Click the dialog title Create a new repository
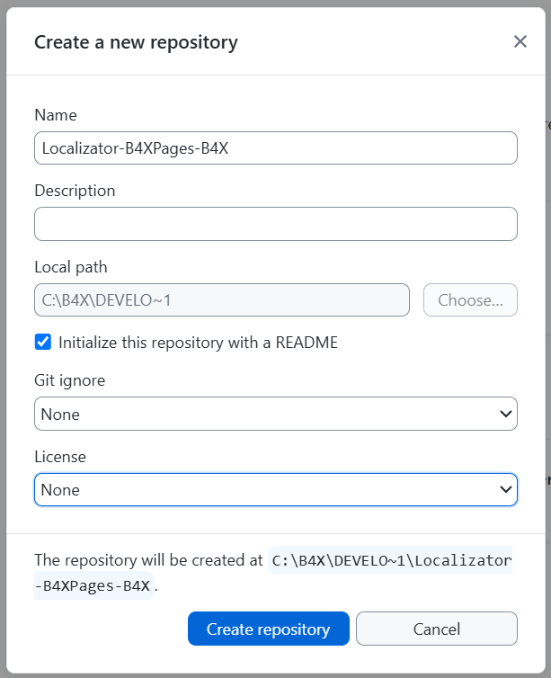 click(x=136, y=42)
